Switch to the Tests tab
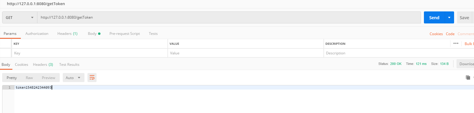This screenshot has height=113, width=474. [x=153, y=34]
